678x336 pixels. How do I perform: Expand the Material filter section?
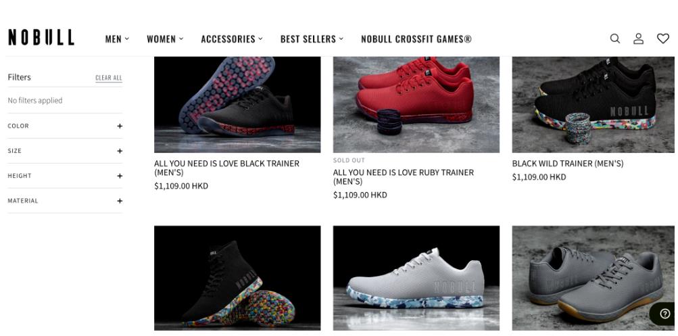click(65, 201)
